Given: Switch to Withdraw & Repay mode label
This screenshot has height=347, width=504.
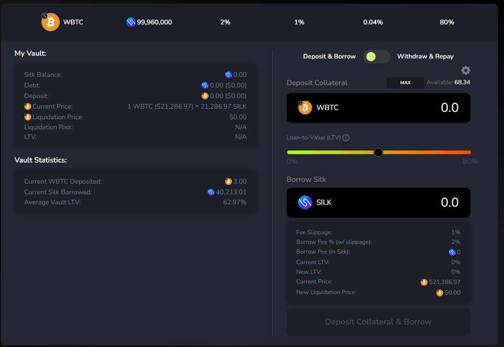Looking at the screenshot, I should [425, 56].
